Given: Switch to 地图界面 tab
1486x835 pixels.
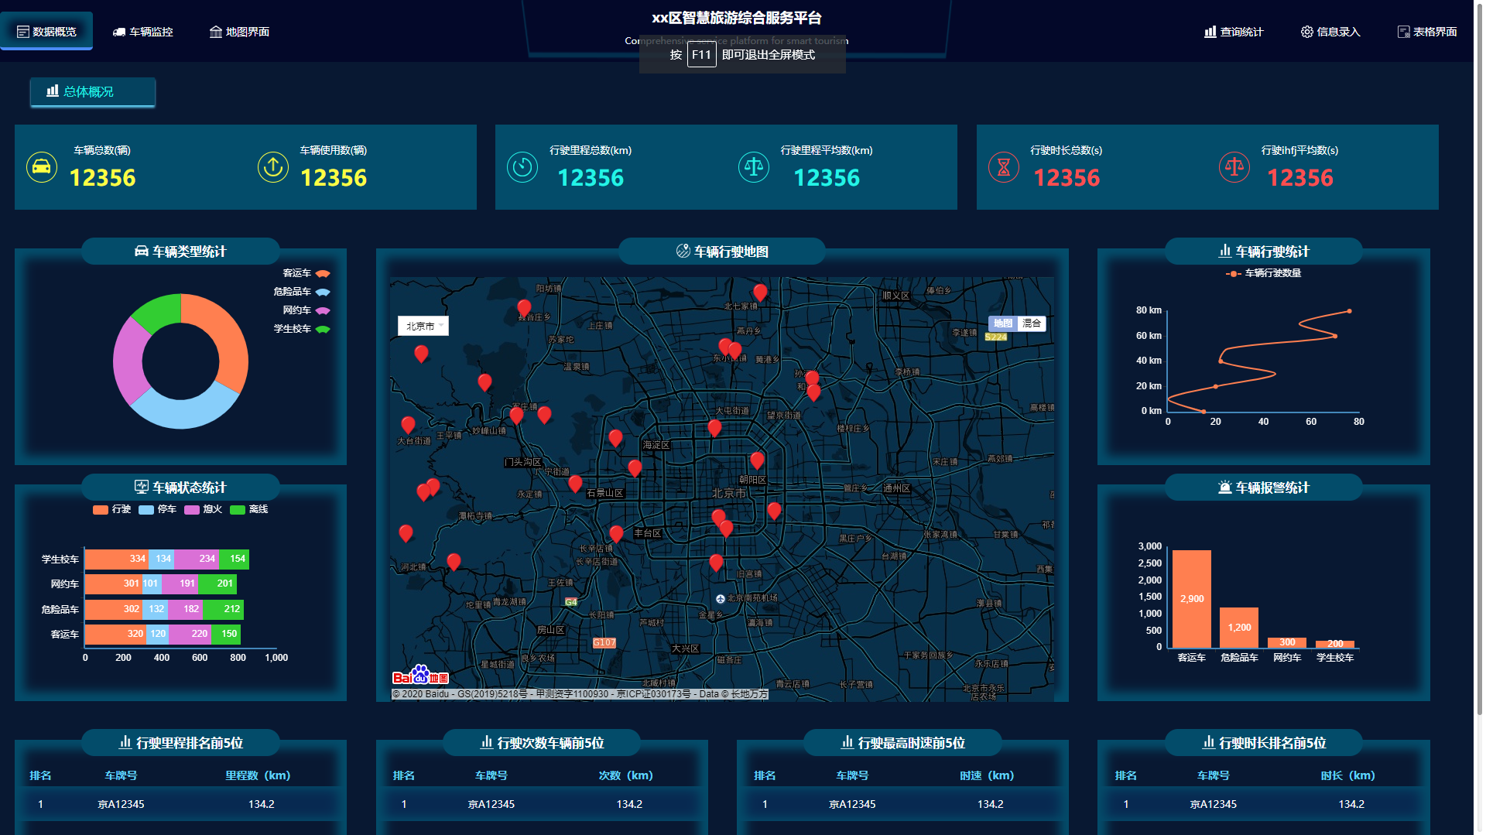Looking at the screenshot, I should pyautogui.click(x=239, y=32).
